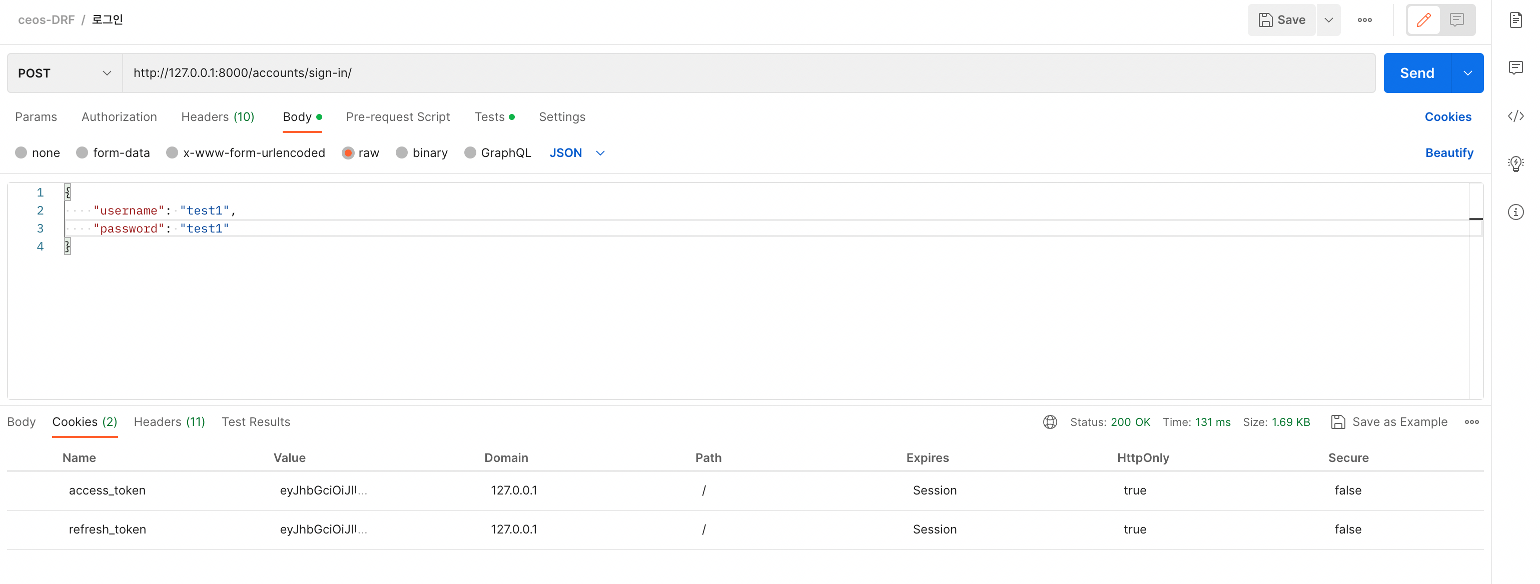Image resolution: width=1540 pixels, height=584 pixels.
Task: Click the Cookies link
Action: (x=1447, y=117)
